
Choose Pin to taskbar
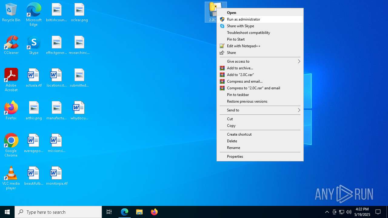pyautogui.click(x=260, y=95)
